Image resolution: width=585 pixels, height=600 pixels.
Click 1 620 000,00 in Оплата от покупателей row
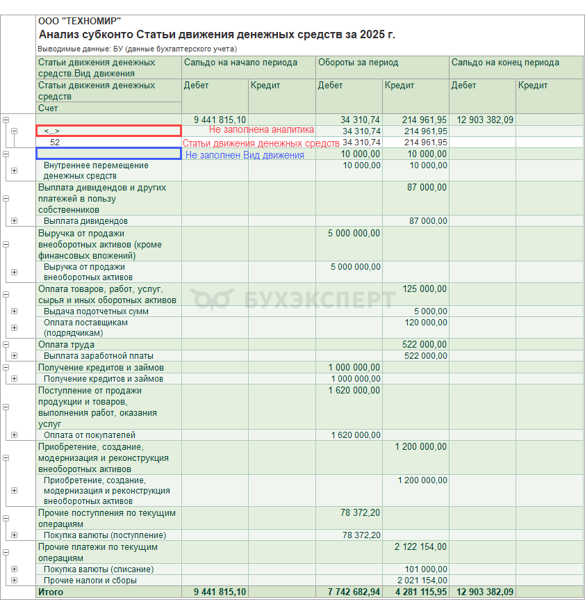[x=356, y=435]
